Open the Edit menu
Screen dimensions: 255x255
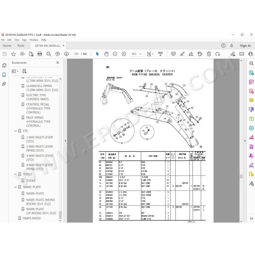click(x=9, y=40)
